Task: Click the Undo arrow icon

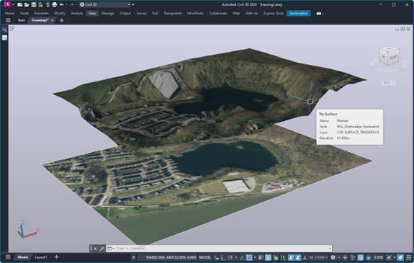Action: pos(61,4)
